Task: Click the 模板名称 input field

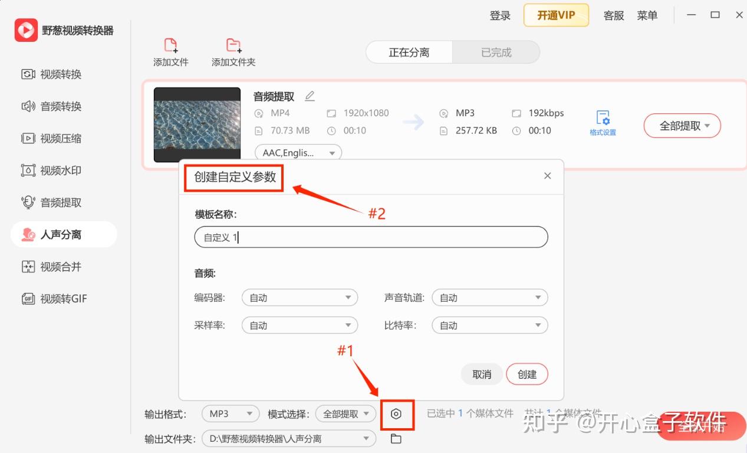Action: click(371, 237)
